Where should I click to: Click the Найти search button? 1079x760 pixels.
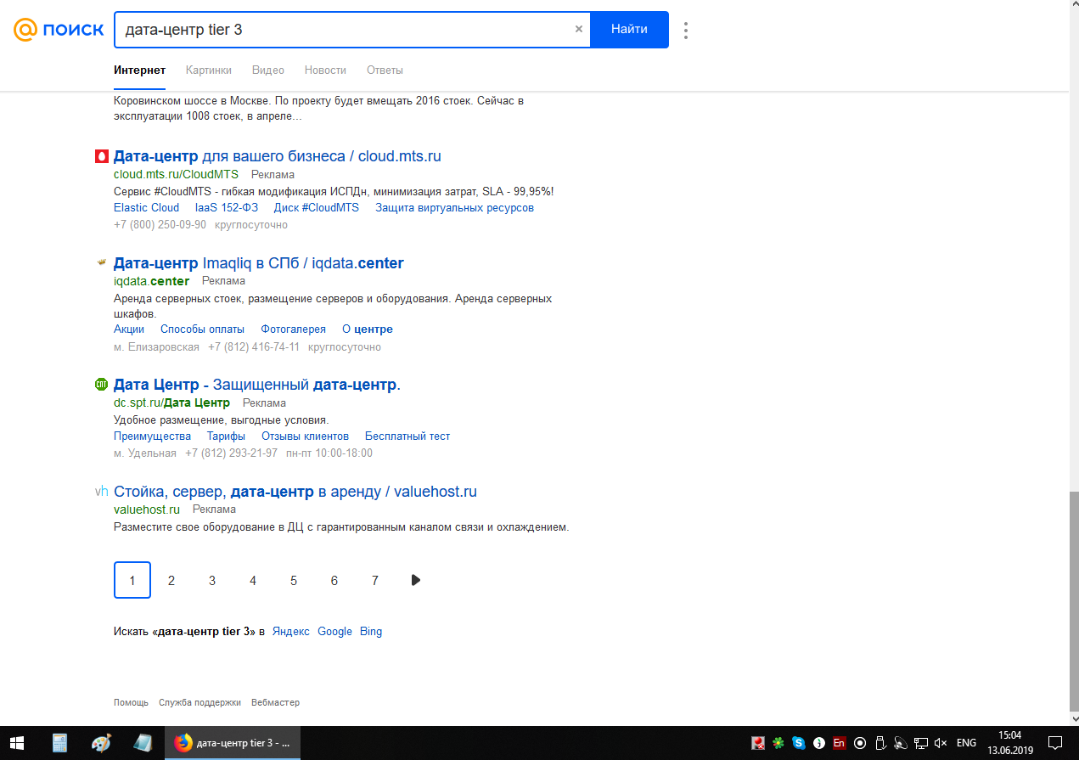click(629, 29)
